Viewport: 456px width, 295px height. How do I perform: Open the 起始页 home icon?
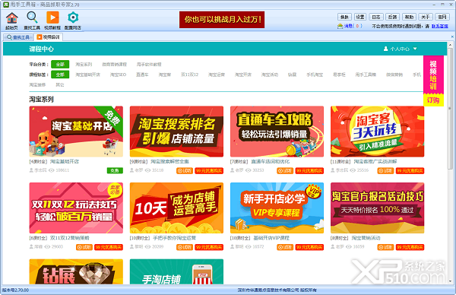pos(11,21)
